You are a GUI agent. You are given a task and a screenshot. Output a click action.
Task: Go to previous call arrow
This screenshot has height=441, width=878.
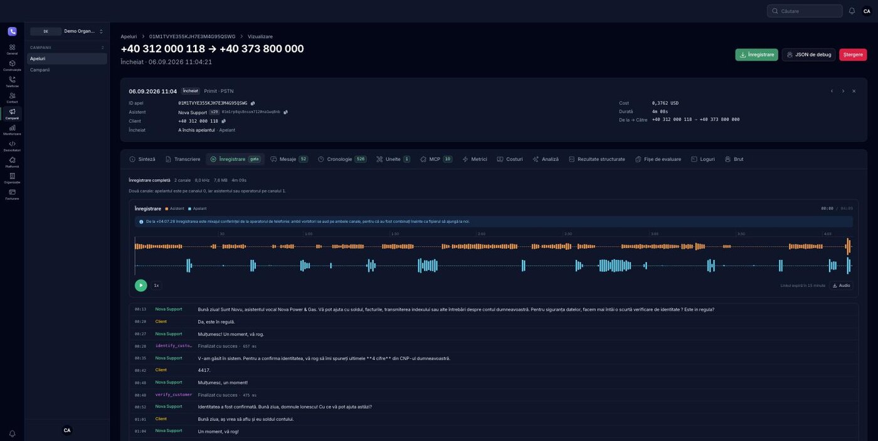832,91
